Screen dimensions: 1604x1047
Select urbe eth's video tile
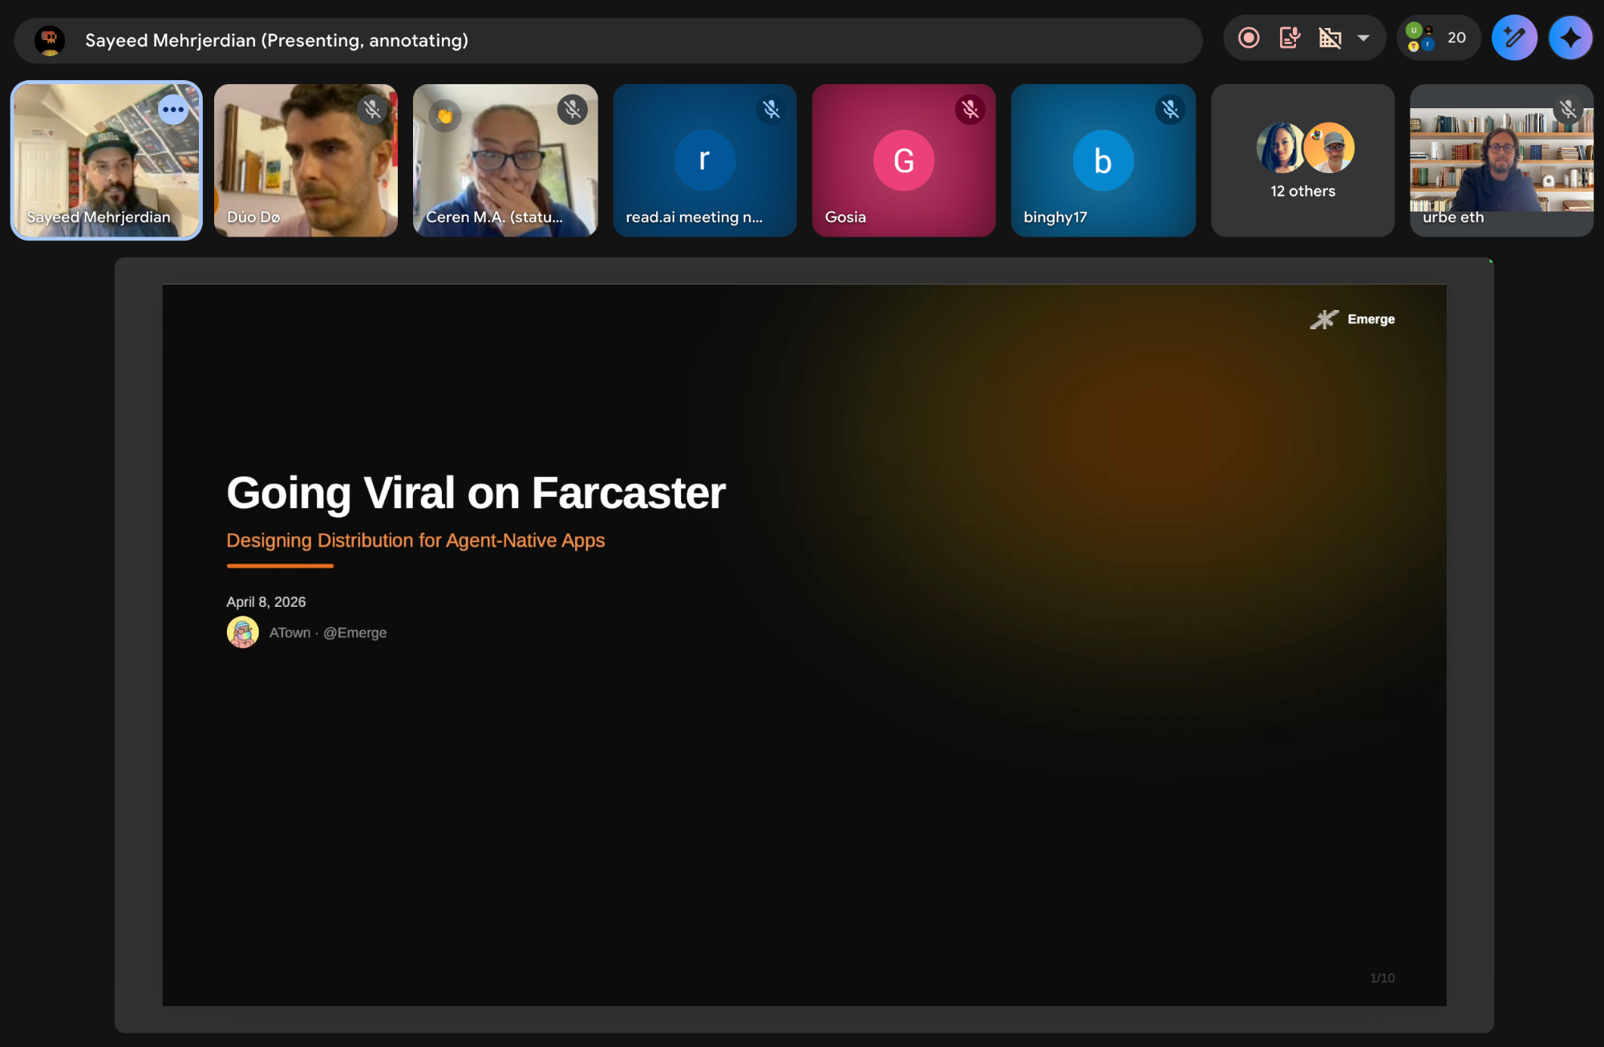1501,160
